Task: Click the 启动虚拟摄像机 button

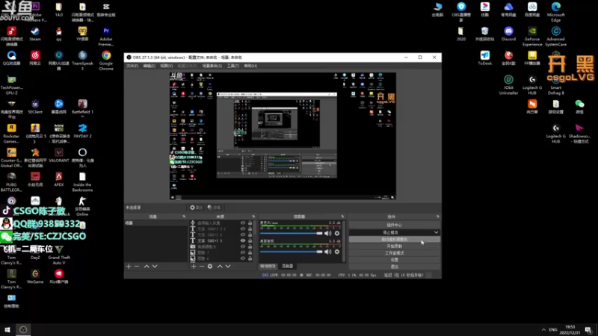Action: 395,239
